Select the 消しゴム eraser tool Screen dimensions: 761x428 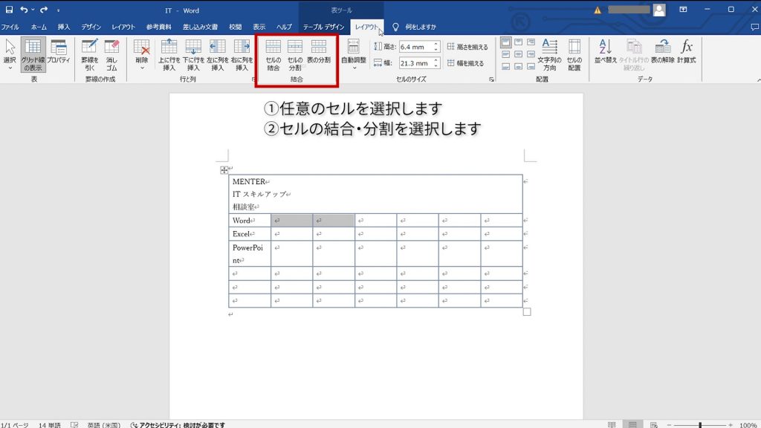coord(111,55)
